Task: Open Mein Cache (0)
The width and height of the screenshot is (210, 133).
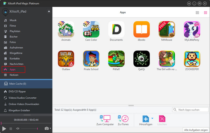Action: point(26,84)
